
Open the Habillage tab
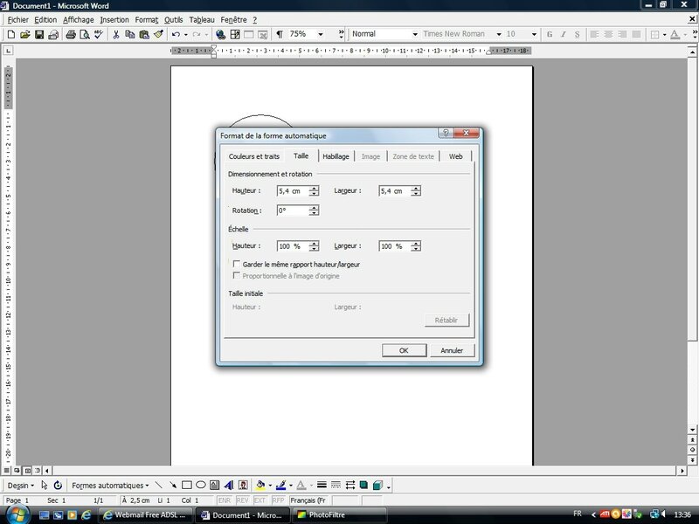(336, 156)
